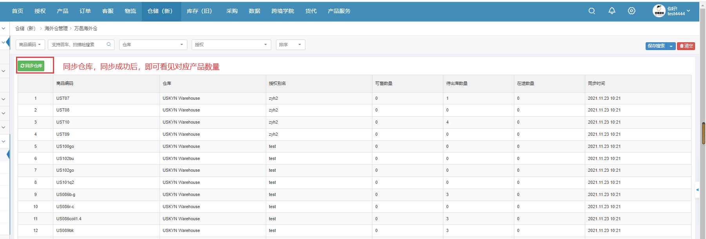This screenshot has height=239, width=706.
Task: Select product code US089bk
Action: coord(65,230)
